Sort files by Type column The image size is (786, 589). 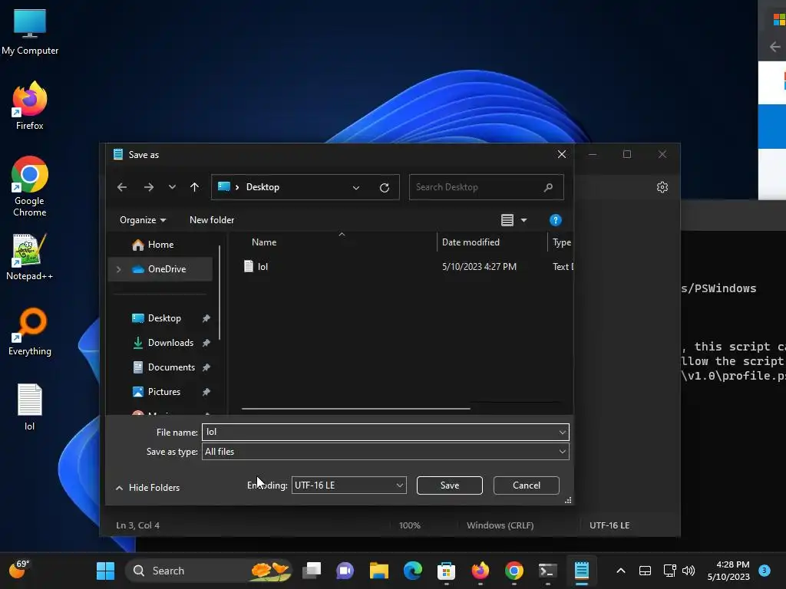click(x=561, y=242)
